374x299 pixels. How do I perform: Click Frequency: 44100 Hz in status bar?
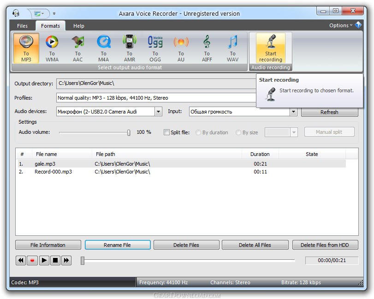pos(163,282)
